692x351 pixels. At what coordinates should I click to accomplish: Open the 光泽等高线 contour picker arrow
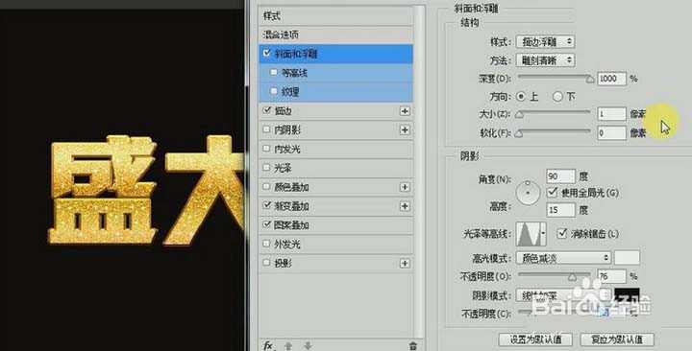click(x=543, y=233)
